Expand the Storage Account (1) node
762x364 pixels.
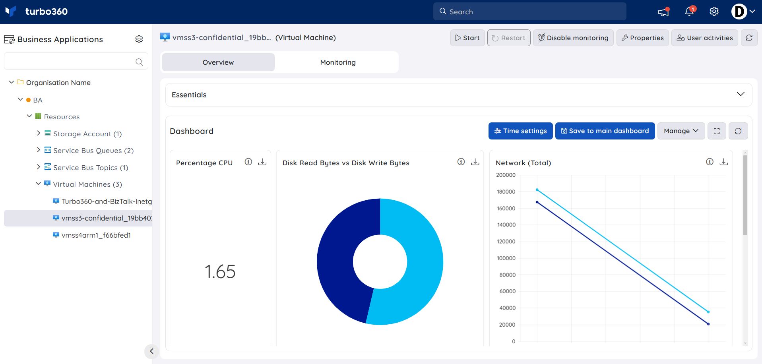[39, 133]
